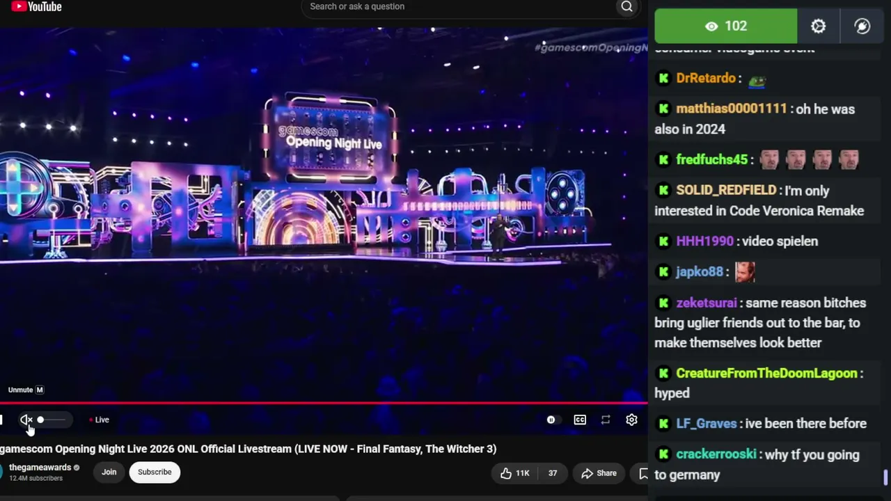Click the '12.4M subscribers' text
The image size is (891, 501).
pos(36,479)
